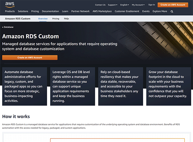This screenshot has height=142, width=193.
Task: Go back via the Database breadcrumb
Action: click(x=8, y=27)
